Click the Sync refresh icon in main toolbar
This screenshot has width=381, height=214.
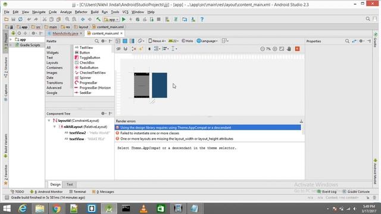(20, 20)
